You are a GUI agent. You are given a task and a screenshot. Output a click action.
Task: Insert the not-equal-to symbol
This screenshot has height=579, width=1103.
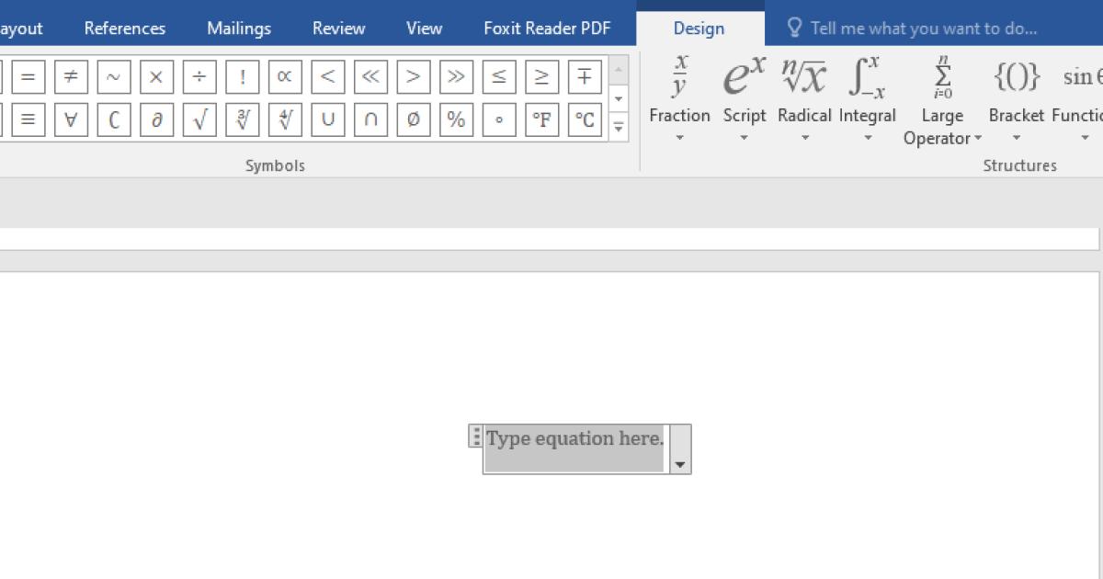[x=71, y=76]
